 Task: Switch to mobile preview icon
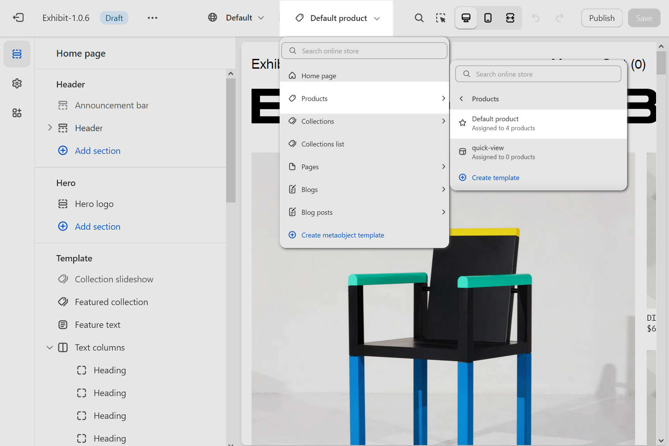tap(488, 18)
